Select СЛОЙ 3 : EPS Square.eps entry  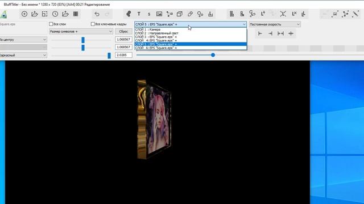tap(191, 37)
